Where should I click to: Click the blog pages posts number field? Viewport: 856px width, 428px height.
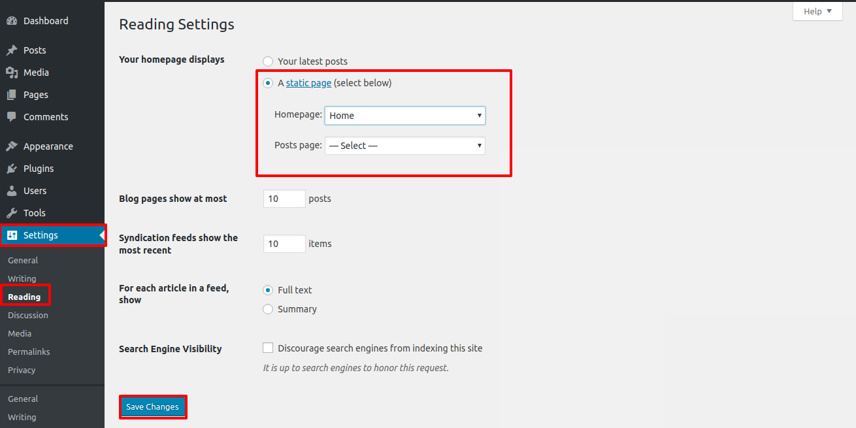pos(284,199)
